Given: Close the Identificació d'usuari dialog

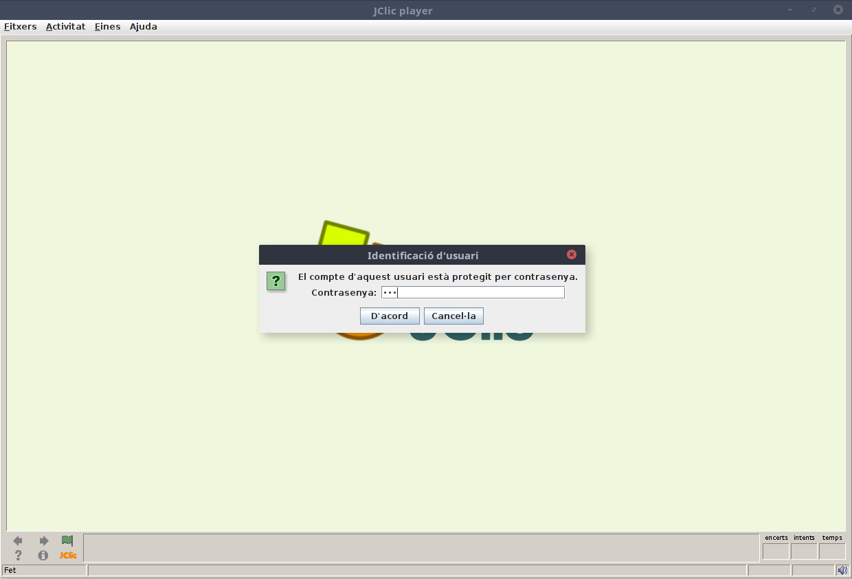Looking at the screenshot, I should point(571,255).
